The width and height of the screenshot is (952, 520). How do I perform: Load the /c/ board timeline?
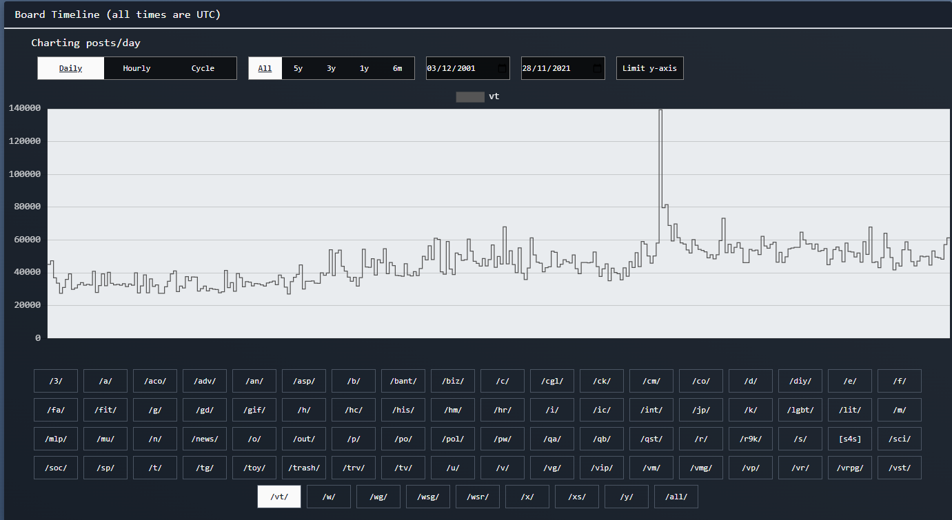click(x=503, y=381)
